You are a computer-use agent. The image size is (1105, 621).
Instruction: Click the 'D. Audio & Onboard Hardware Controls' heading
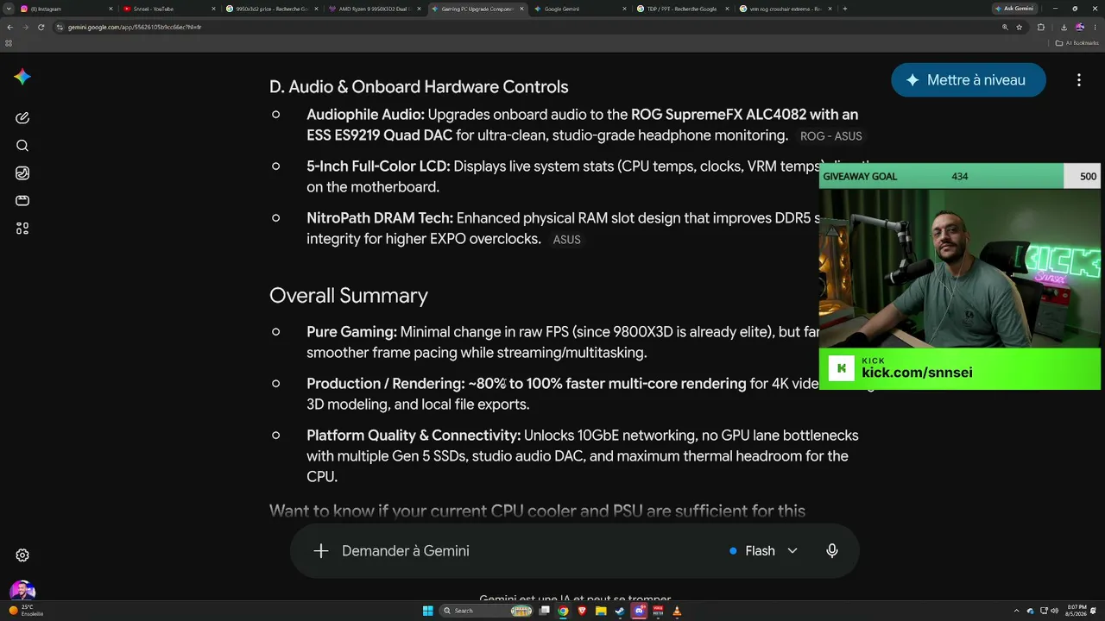[x=419, y=87]
